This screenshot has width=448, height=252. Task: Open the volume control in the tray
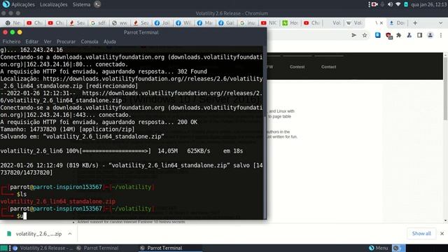[390, 4]
